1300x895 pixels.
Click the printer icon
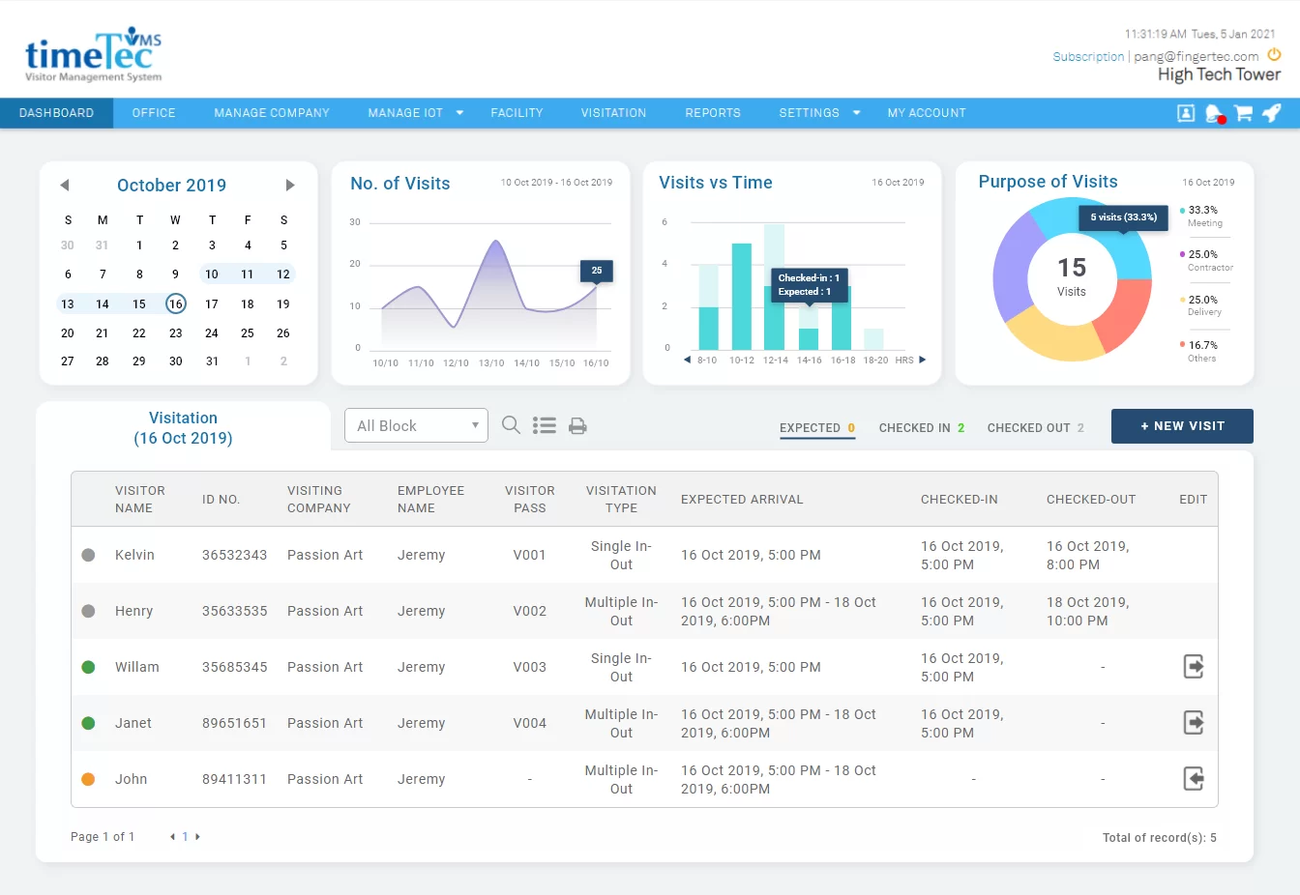coord(577,426)
